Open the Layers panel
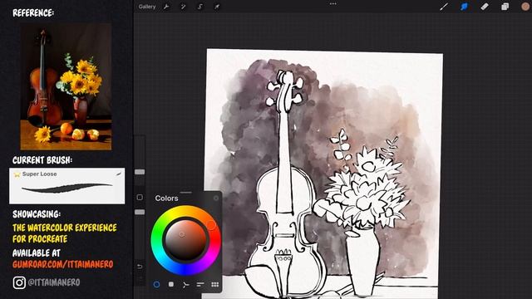Viewport: 532px width, 299px height. tap(505, 7)
